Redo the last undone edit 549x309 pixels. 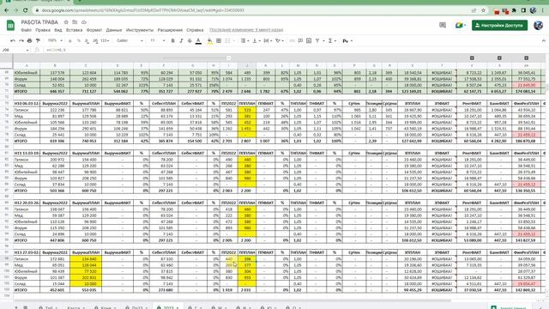click(x=21, y=41)
